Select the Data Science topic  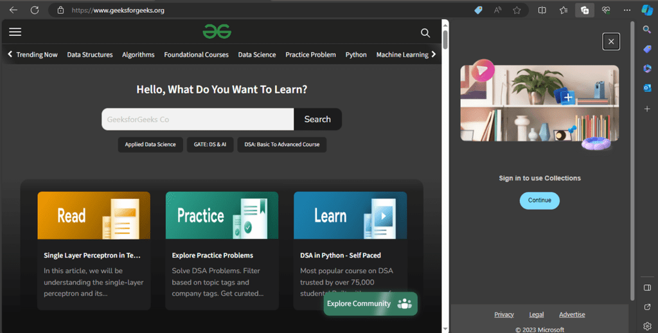[x=257, y=55]
